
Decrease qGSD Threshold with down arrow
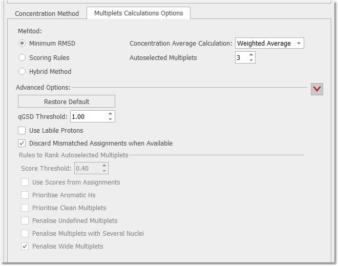click(x=111, y=119)
